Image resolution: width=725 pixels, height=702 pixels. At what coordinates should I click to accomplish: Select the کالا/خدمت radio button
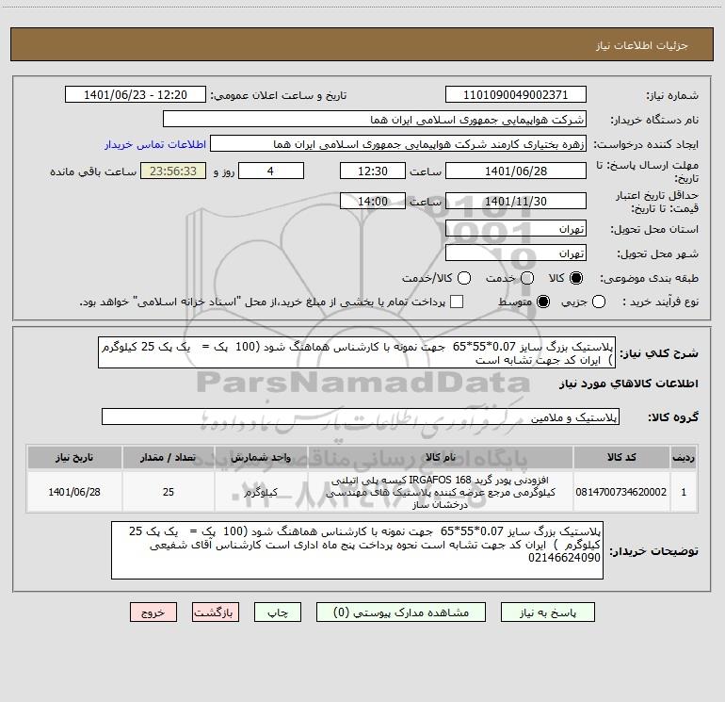[x=464, y=278]
